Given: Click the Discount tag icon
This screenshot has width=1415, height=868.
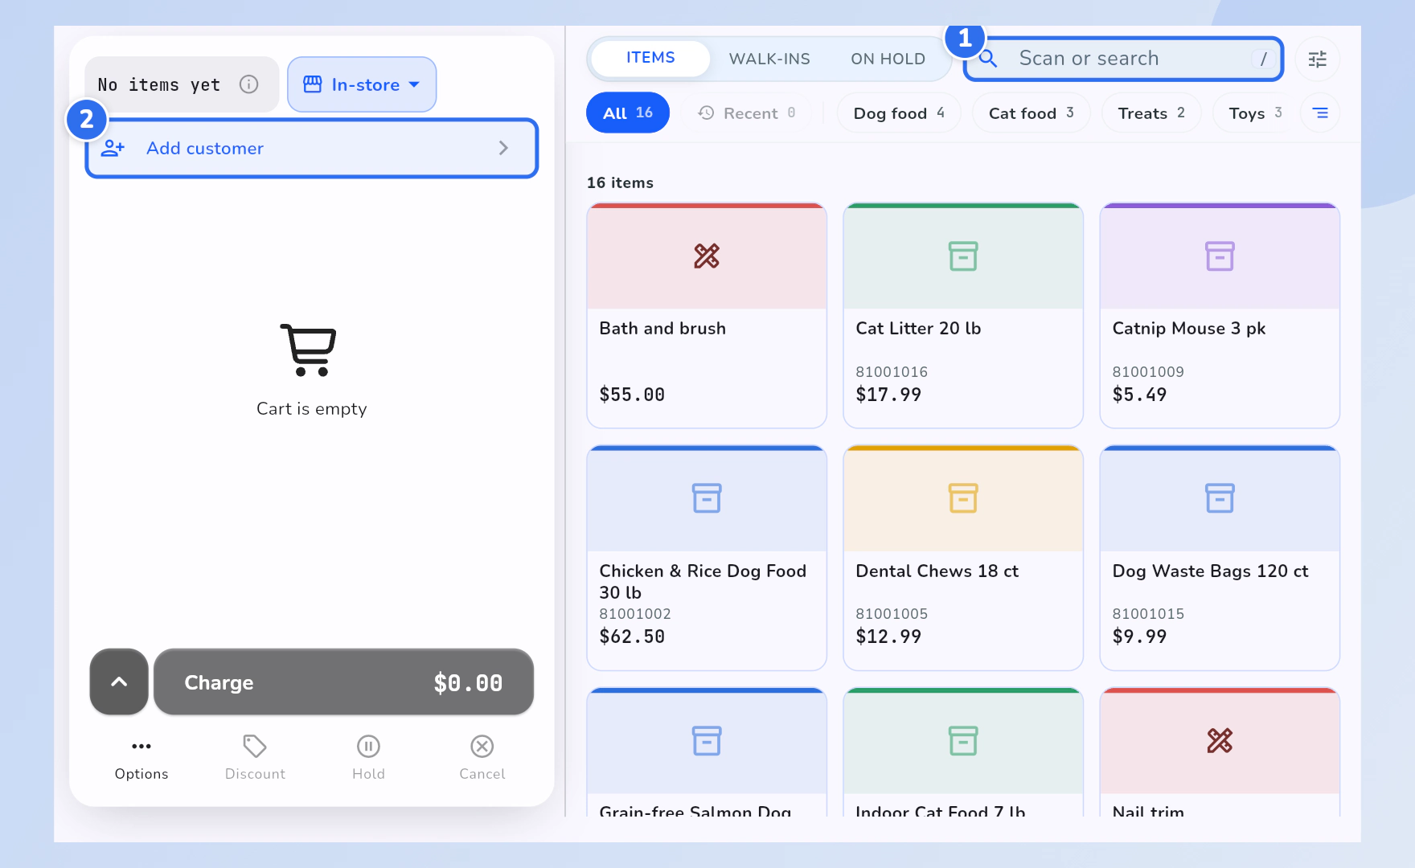Looking at the screenshot, I should point(255,747).
